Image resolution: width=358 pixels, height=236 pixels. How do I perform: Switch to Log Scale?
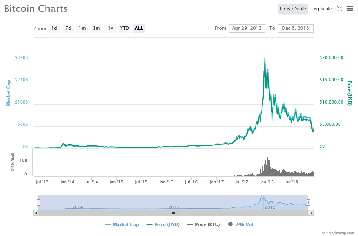321,9
